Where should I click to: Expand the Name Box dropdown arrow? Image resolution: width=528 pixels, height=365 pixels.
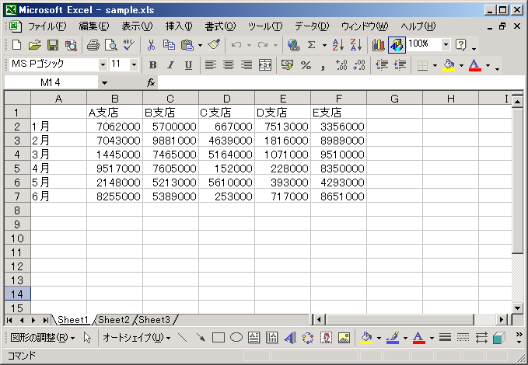104,83
